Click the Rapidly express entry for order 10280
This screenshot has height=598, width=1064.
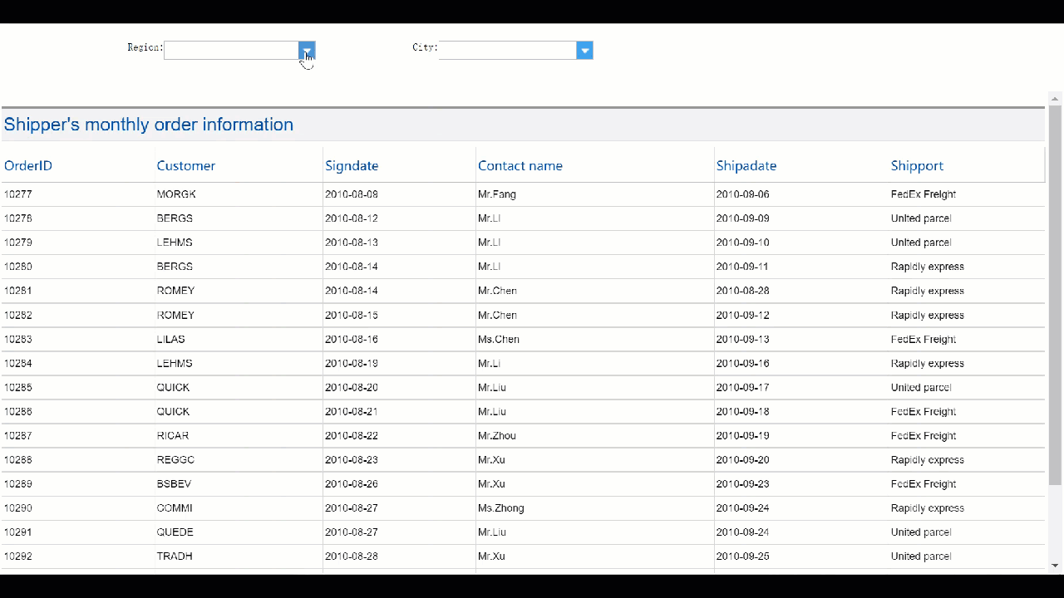pyautogui.click(x=927, y=266)
